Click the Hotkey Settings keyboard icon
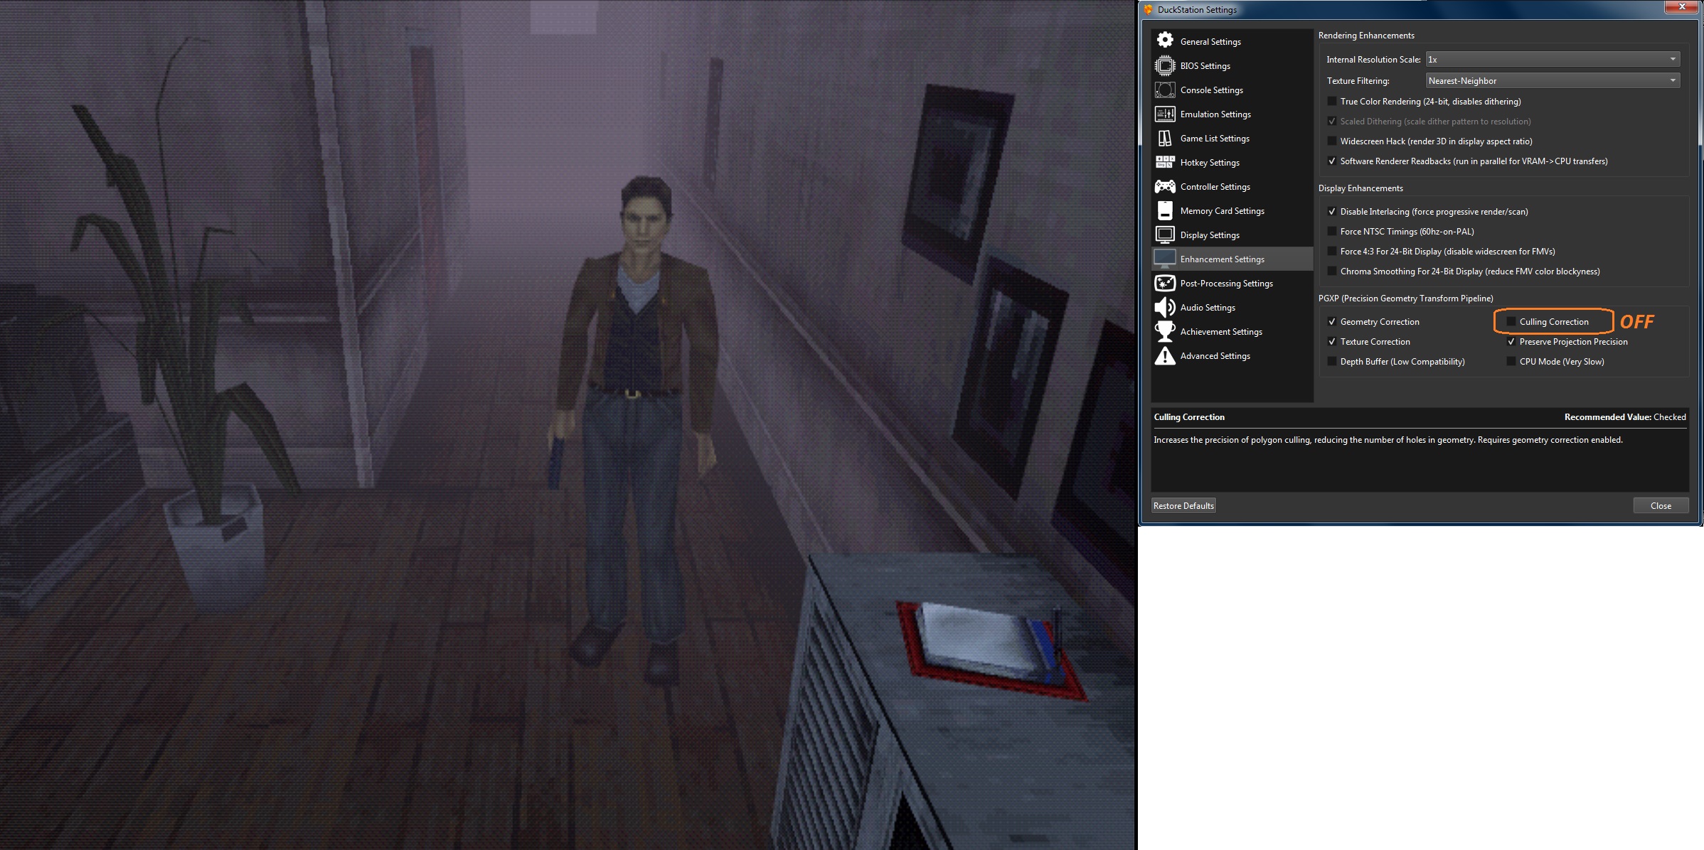 point(1165,162)
